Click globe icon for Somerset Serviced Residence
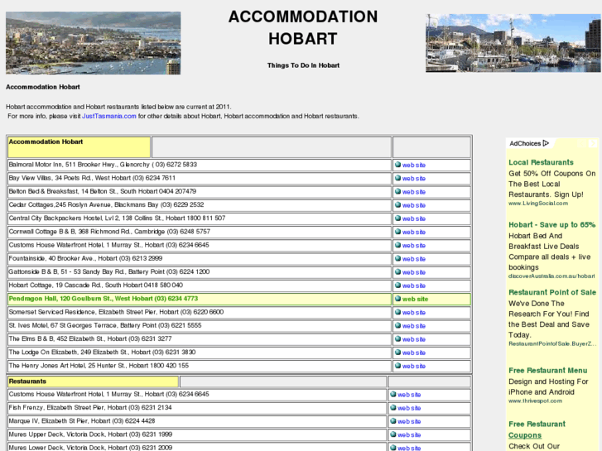Image resolution: width=602 pixels, height=451 pixels. coord(397,313)
